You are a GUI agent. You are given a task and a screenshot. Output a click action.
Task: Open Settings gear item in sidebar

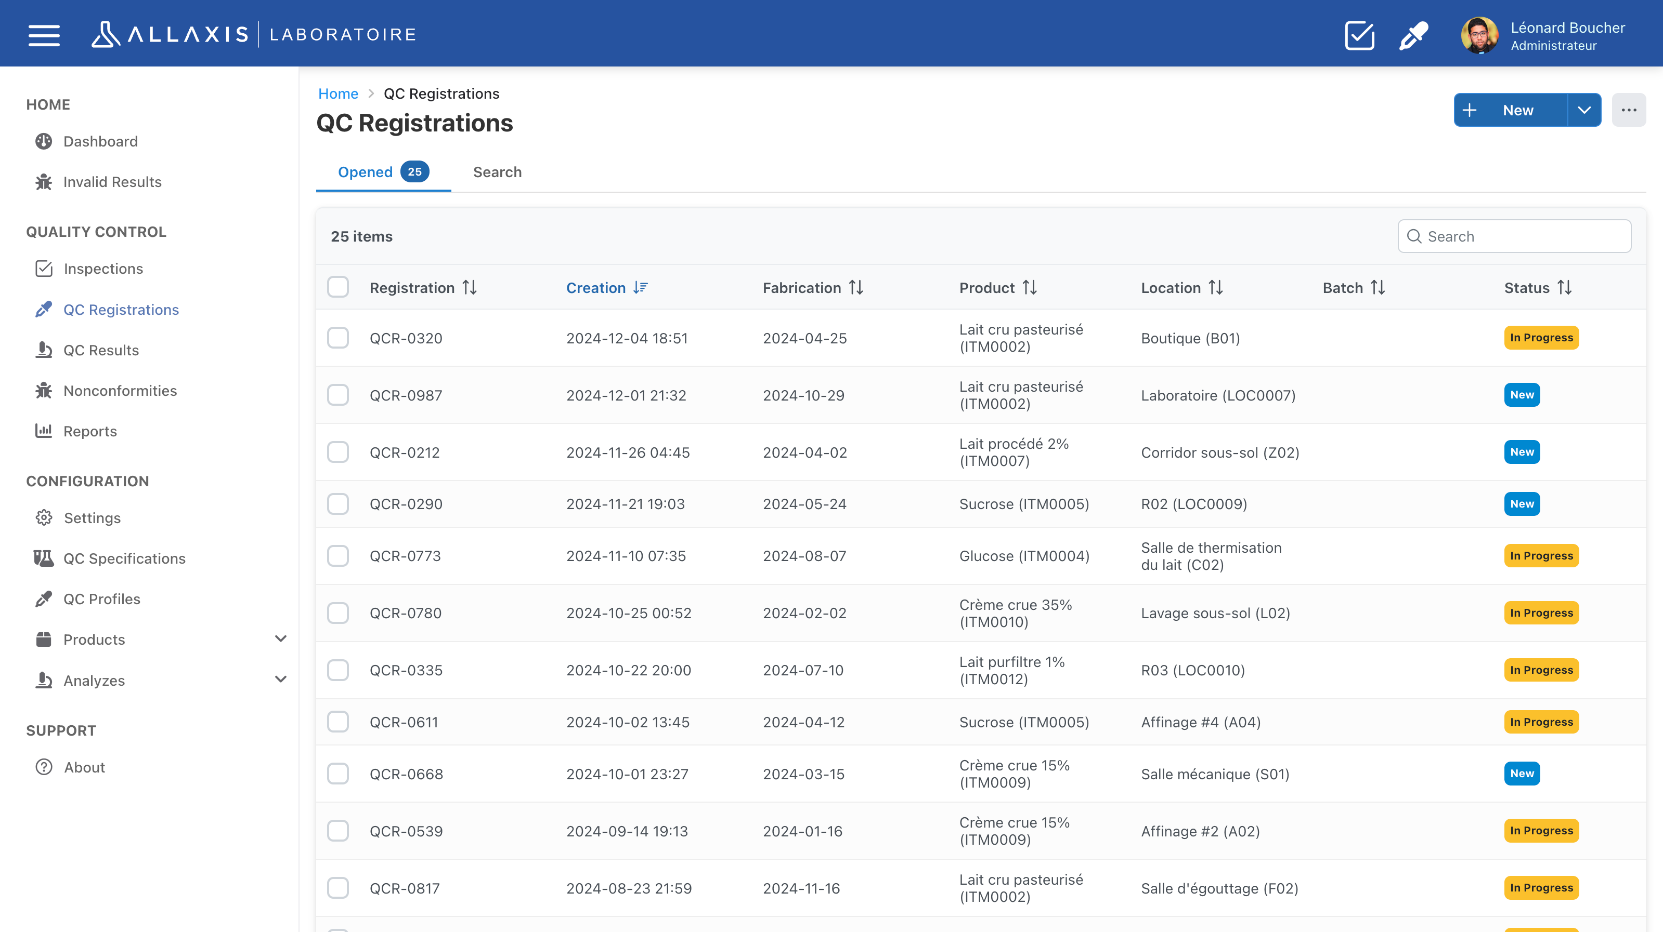[92, 518]
